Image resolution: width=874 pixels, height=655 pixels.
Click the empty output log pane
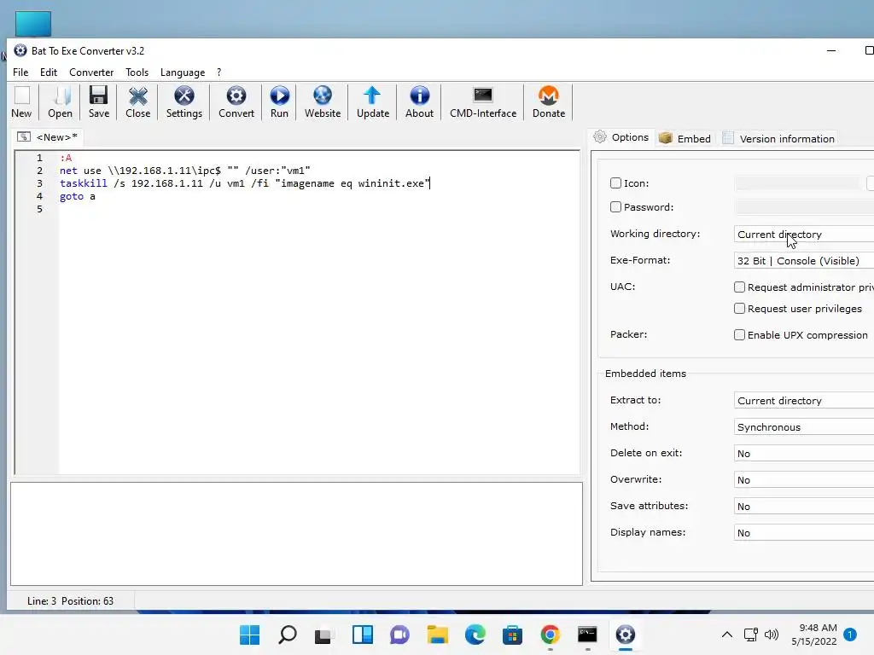pos(296,534)
